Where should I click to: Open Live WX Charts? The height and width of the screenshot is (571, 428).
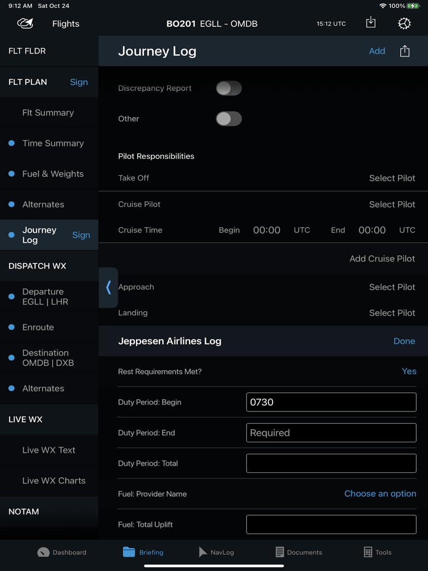click(x=49, y=480)
